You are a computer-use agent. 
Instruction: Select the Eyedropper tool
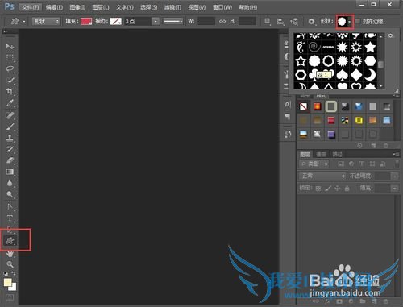10,102
